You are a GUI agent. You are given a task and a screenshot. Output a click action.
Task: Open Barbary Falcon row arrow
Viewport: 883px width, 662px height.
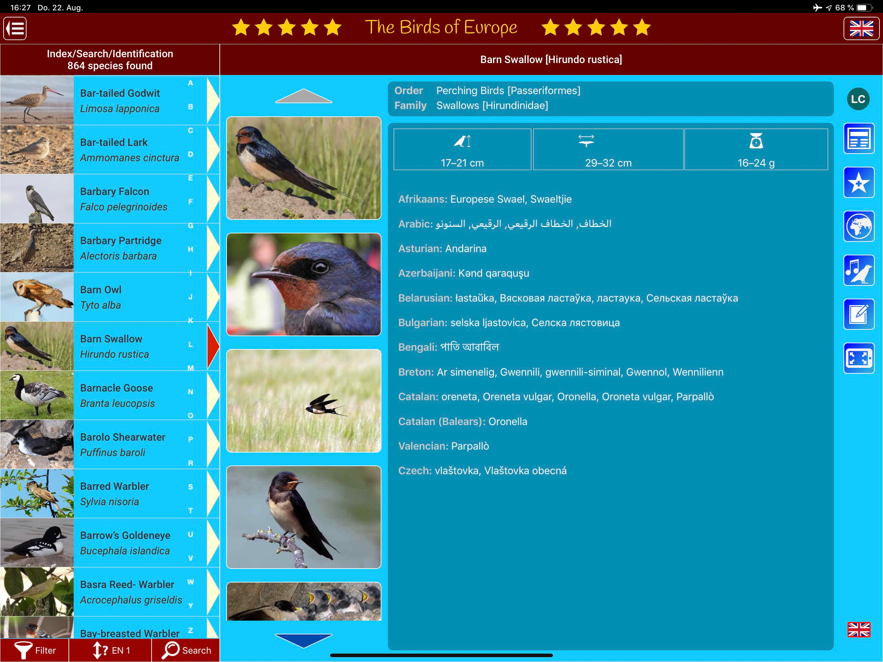(x=213, y=198)
